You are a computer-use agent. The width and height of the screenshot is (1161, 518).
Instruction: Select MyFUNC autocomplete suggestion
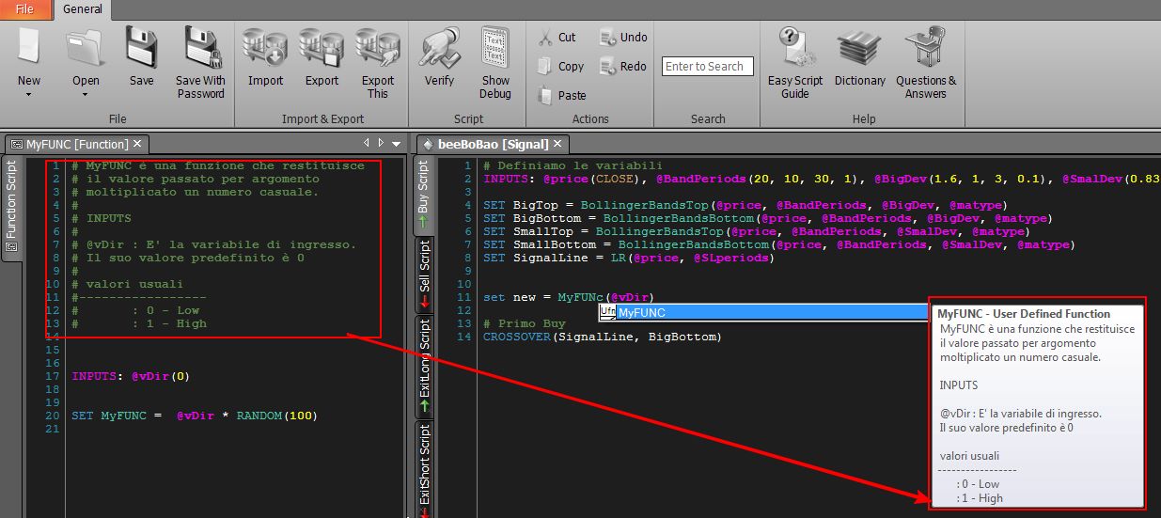click(x=763, y=312)
